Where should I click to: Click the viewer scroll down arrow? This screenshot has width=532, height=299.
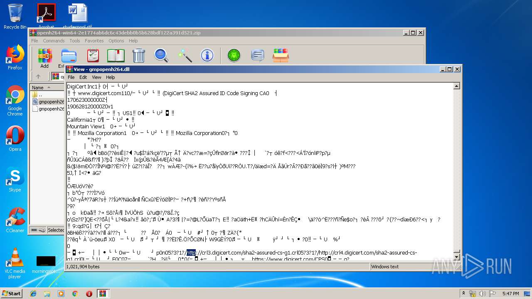(456, 257)
